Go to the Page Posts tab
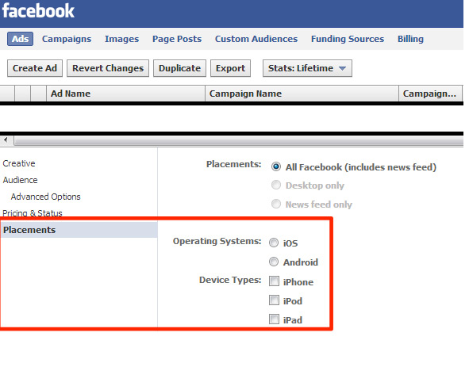 click(x=177, y=39)
